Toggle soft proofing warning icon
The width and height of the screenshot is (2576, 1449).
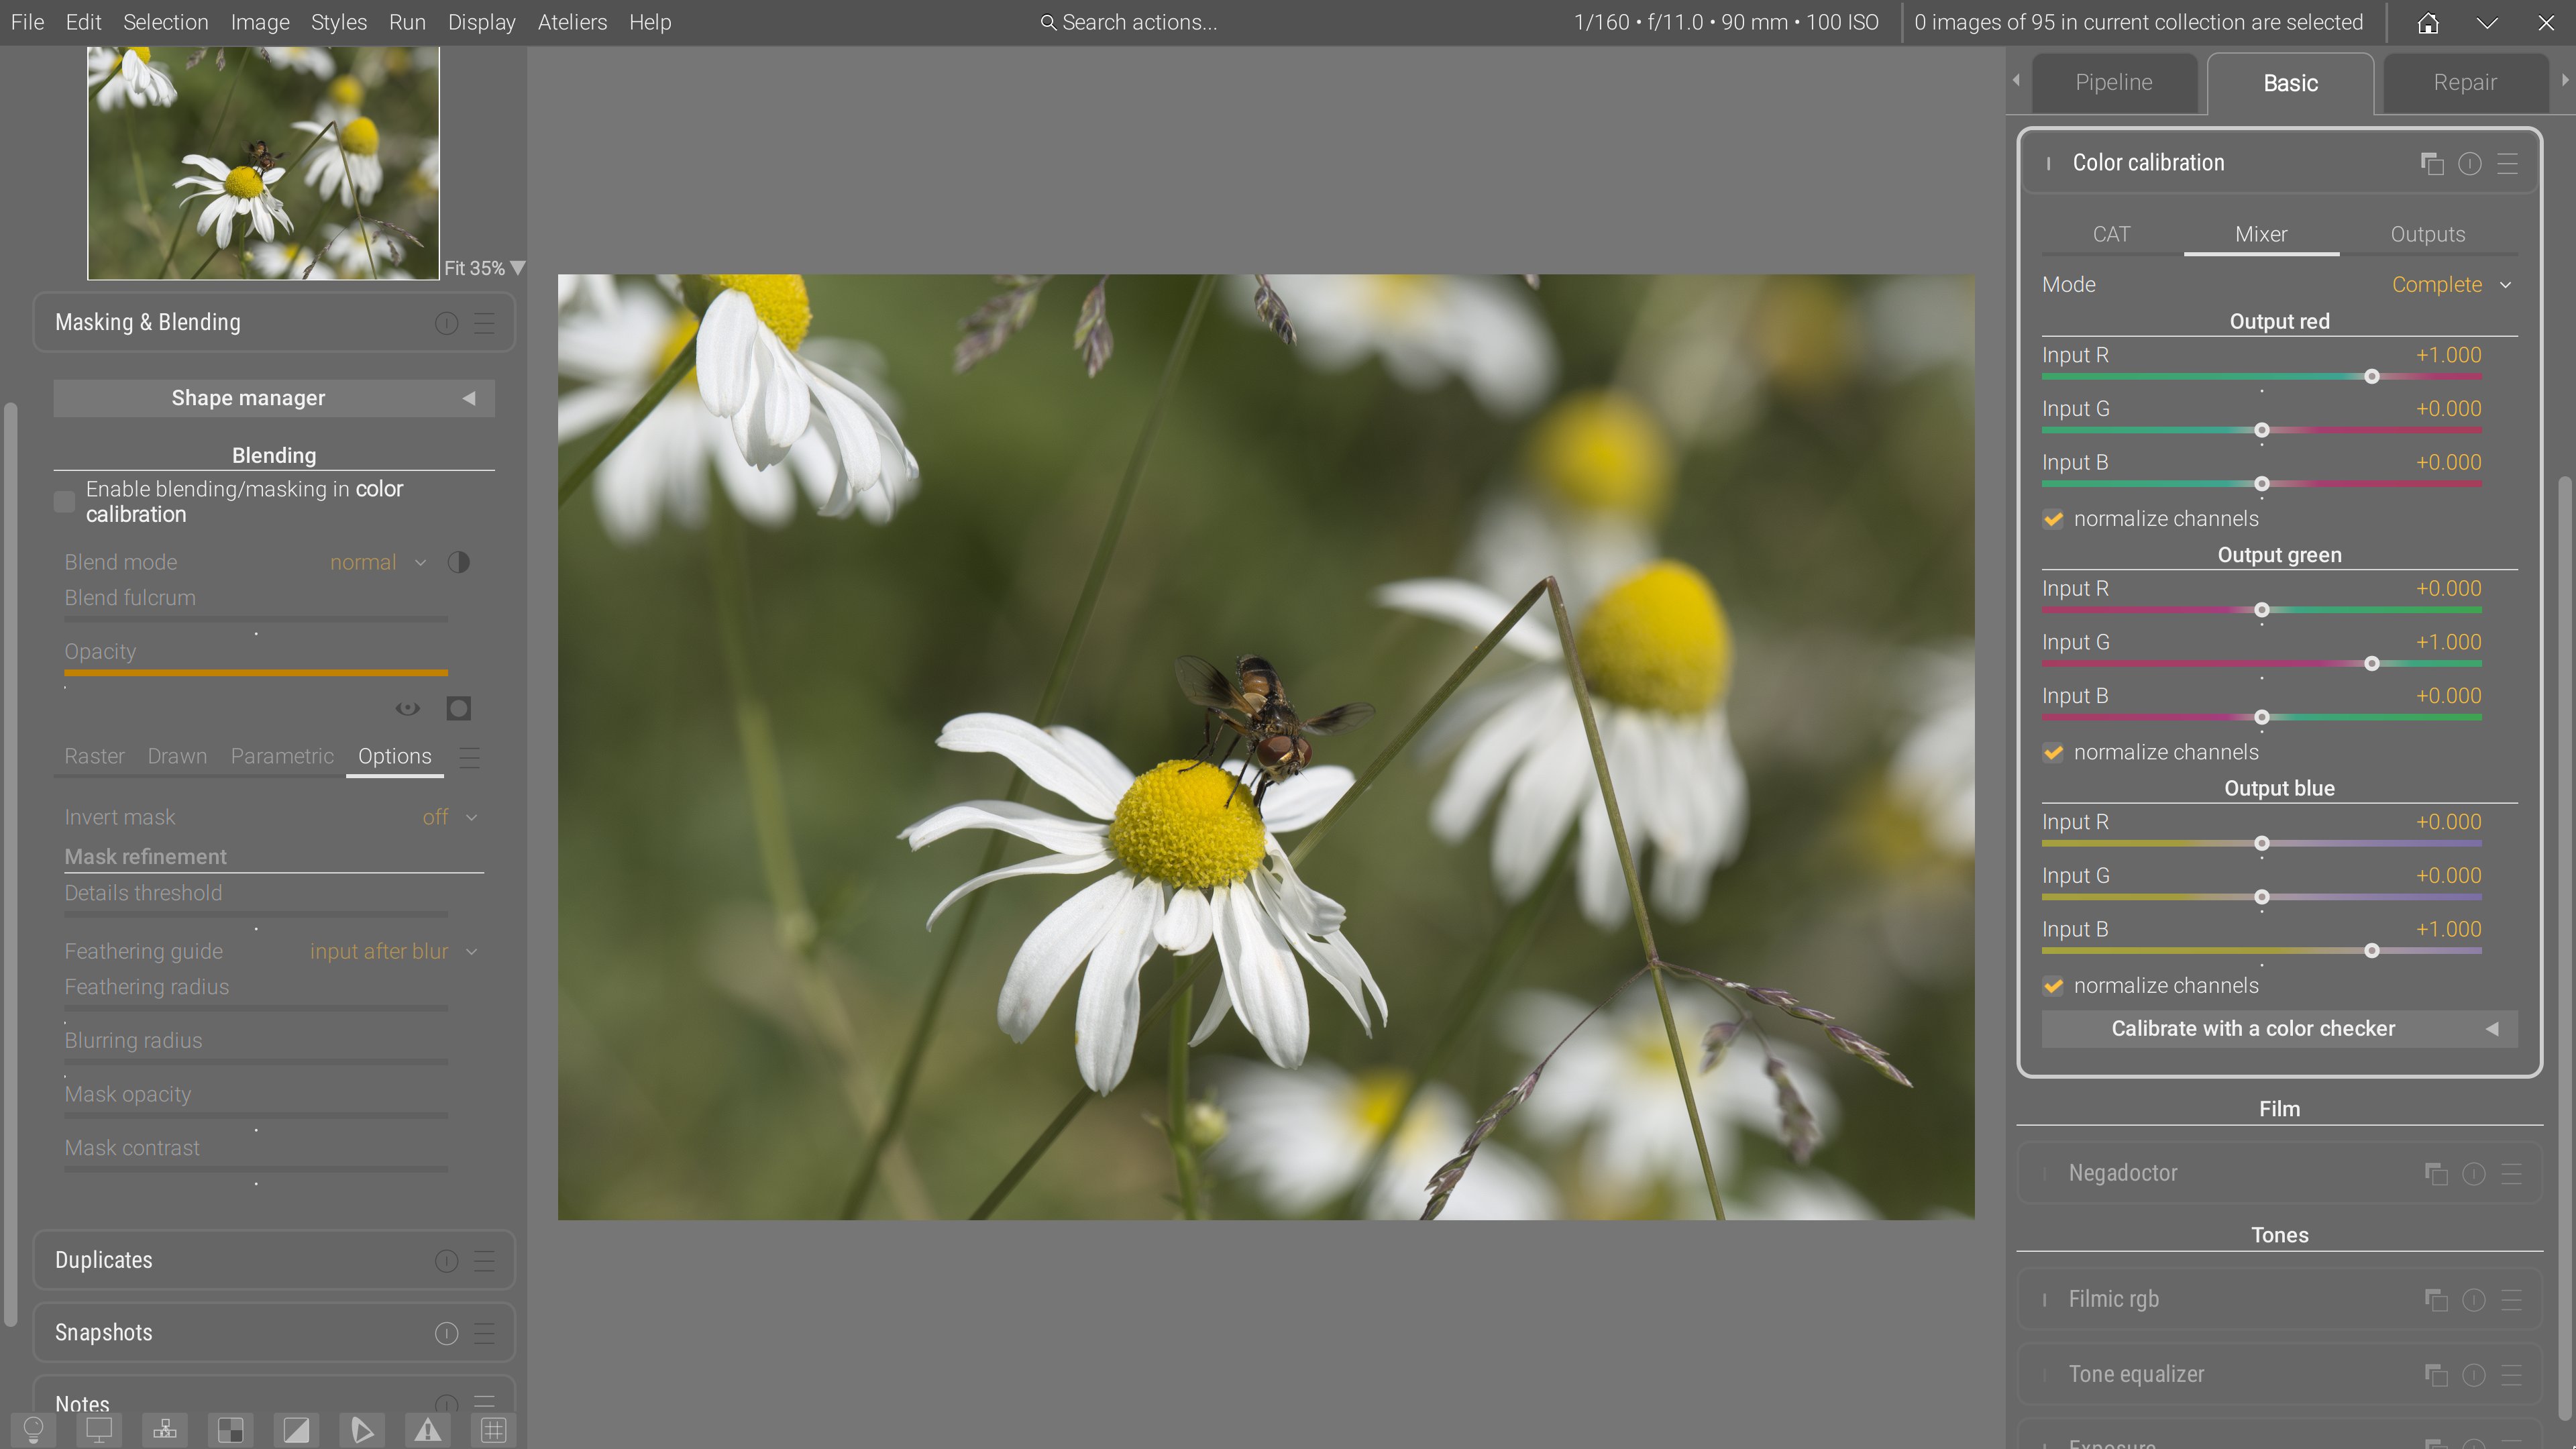[x=428, y=1430]
